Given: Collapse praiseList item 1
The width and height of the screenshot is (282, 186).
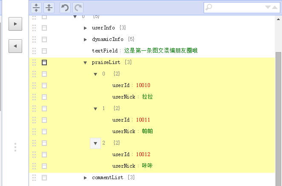Looking at the screenshot, I should (95, 109).
